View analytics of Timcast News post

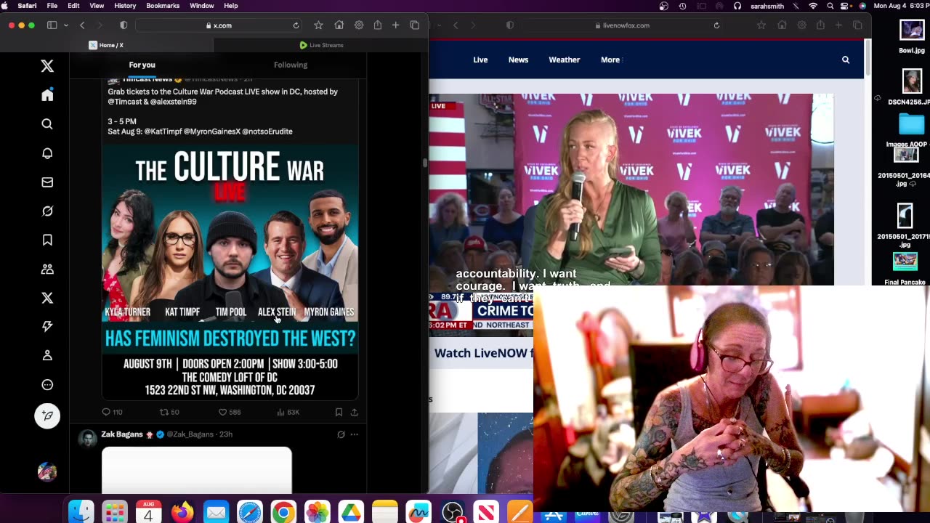coord(288,412)
